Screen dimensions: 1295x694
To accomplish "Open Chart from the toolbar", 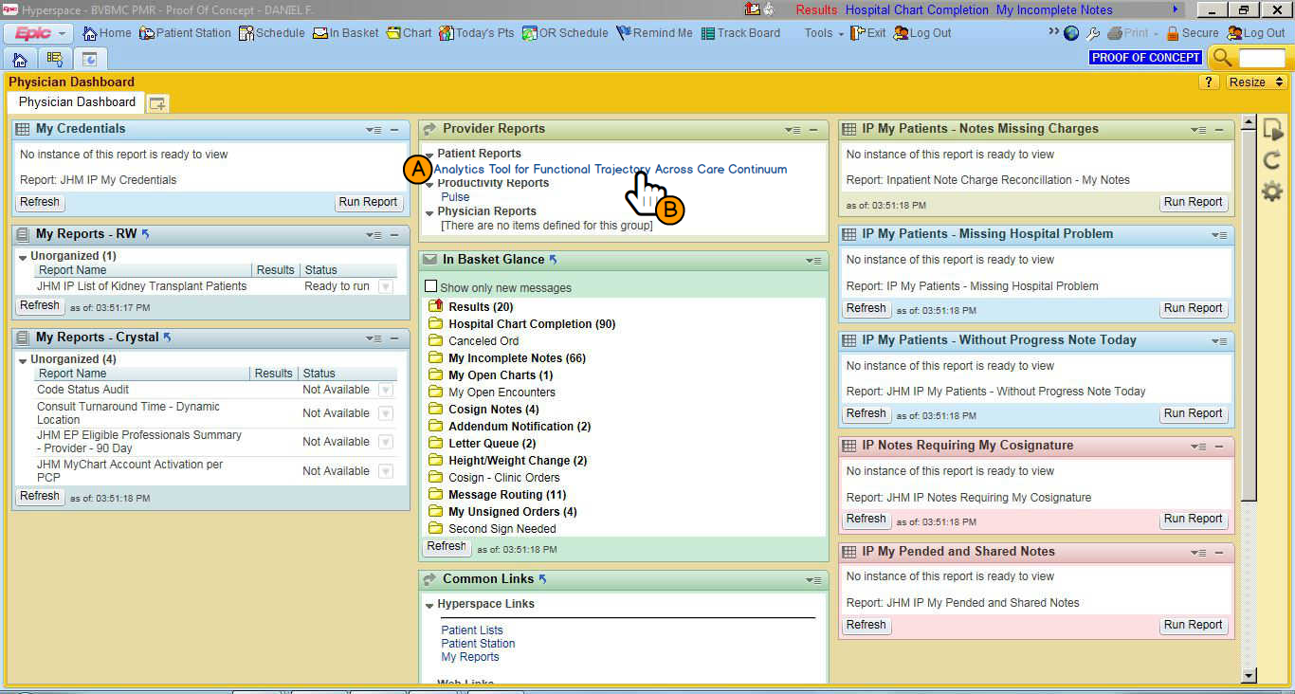I will [409, 33].
